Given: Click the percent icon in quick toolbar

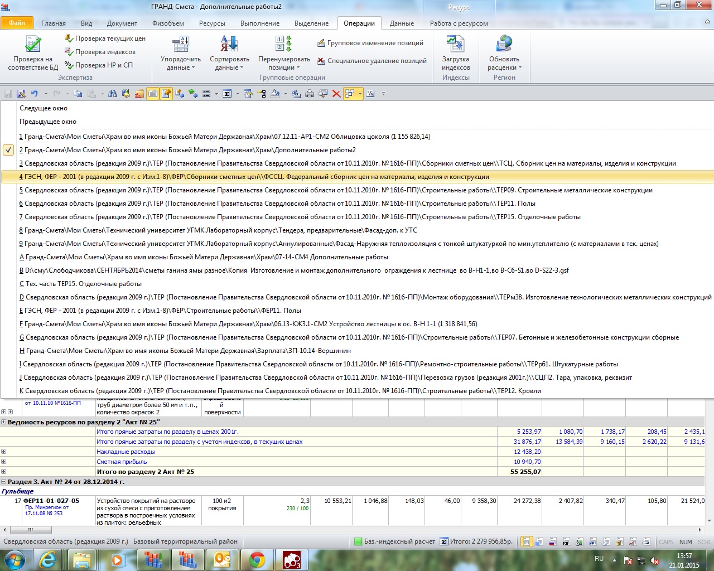Looking at the screenshot, I should 370,94.
